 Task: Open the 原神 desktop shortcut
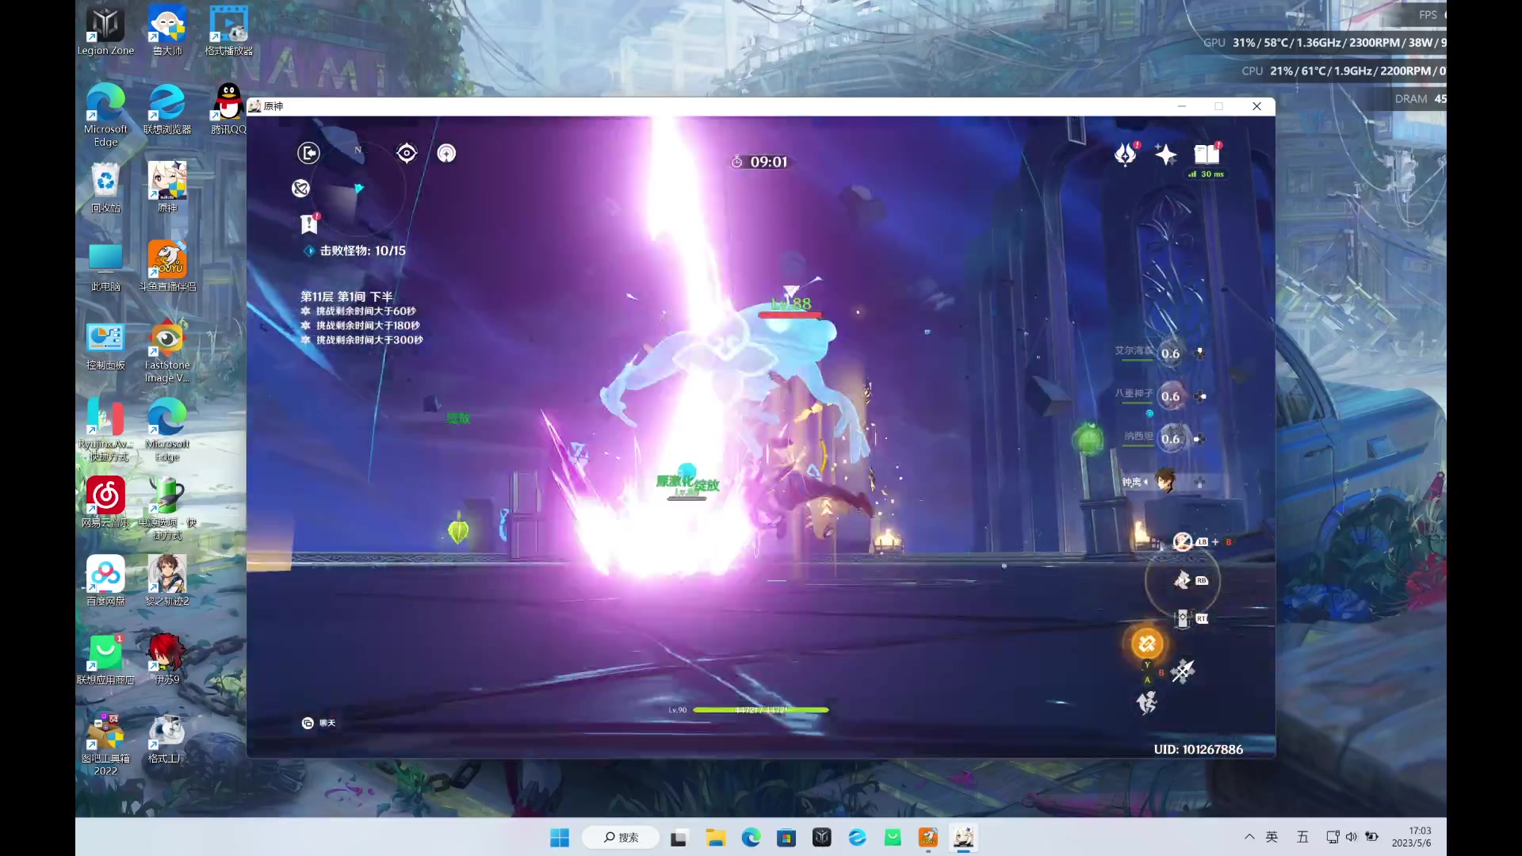(167, 188)
